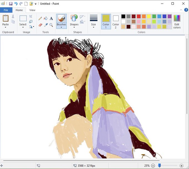Click the 25% zoom level text
Screen dimensions: 189x169
pyautogui.click(x=147, y=166)
